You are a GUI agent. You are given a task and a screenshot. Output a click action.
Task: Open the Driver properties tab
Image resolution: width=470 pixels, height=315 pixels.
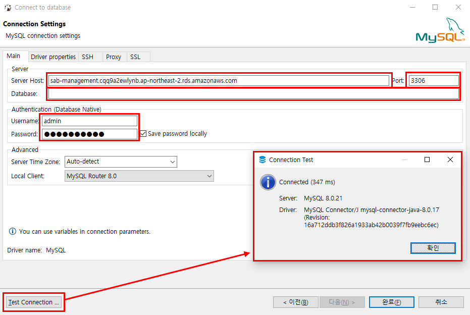tap(53, 57)
